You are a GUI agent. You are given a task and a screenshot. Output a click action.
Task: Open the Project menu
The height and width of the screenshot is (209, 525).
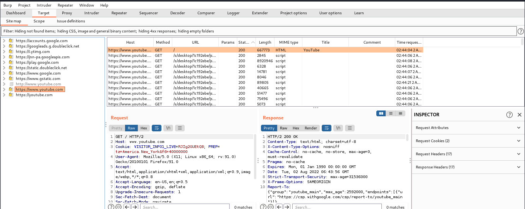point(24,5)
